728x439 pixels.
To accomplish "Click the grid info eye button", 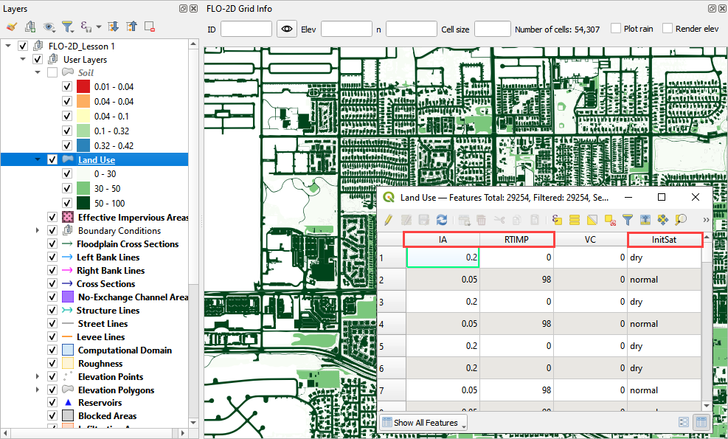I will click(x=286, y=30).
